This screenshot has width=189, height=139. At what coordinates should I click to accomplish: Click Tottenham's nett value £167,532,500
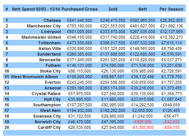143,43
